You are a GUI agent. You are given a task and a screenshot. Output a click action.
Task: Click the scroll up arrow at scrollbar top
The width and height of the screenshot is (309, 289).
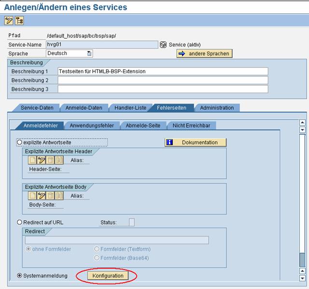(302, 122)
